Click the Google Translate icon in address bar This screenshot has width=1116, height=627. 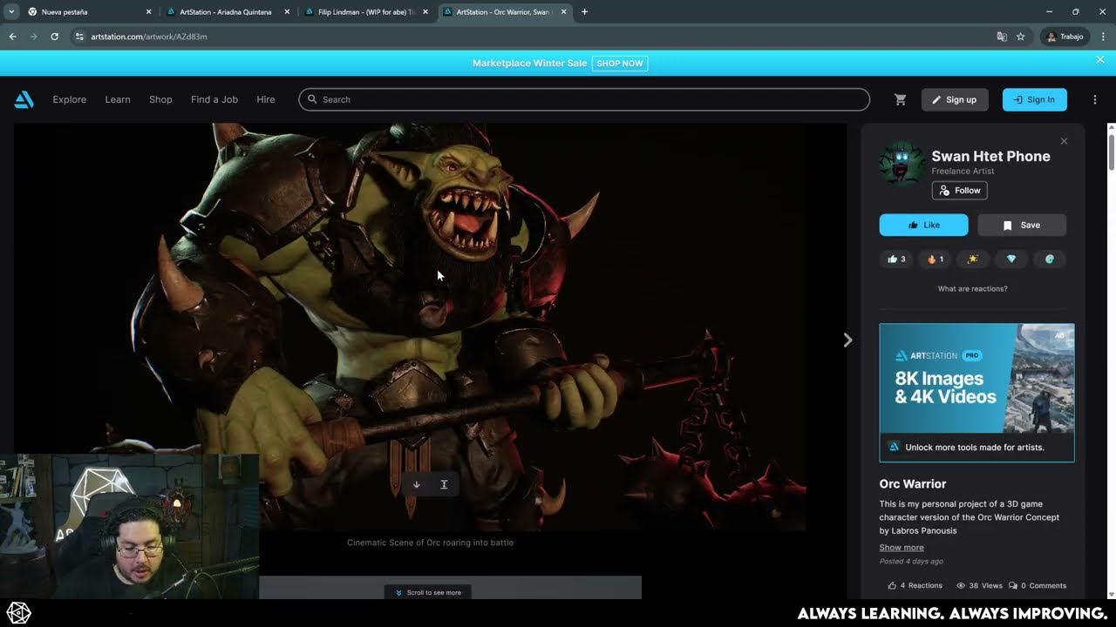pyautogui.click(x=1002, y=37)
